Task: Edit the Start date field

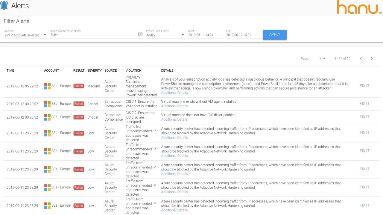Action: (205, 35)
